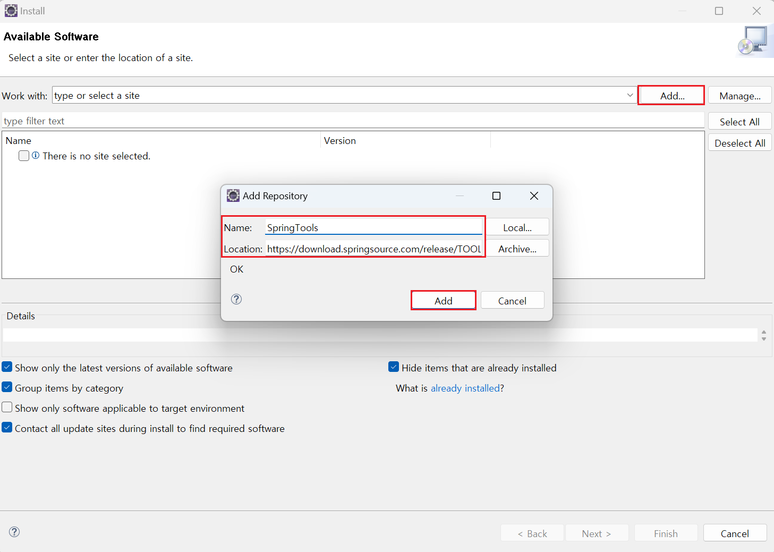This screenshot has height=552, width=774.
Task: Close the Add Repository dialog
Action: tap(534, 196)
